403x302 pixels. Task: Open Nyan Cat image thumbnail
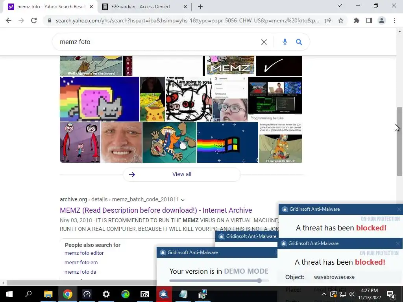click(x=100, y=99)
